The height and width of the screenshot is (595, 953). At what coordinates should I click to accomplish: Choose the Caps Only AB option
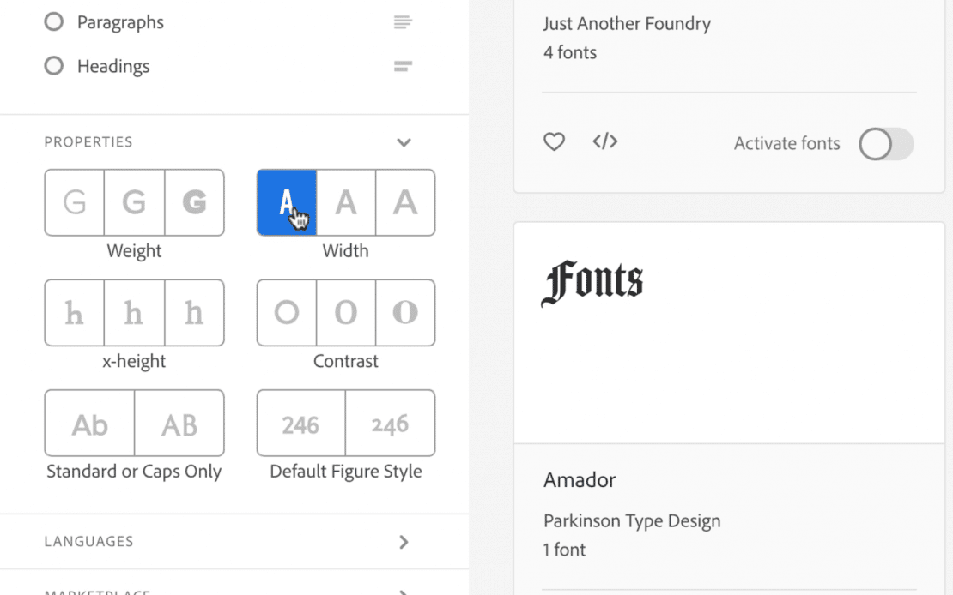(179, 424)
